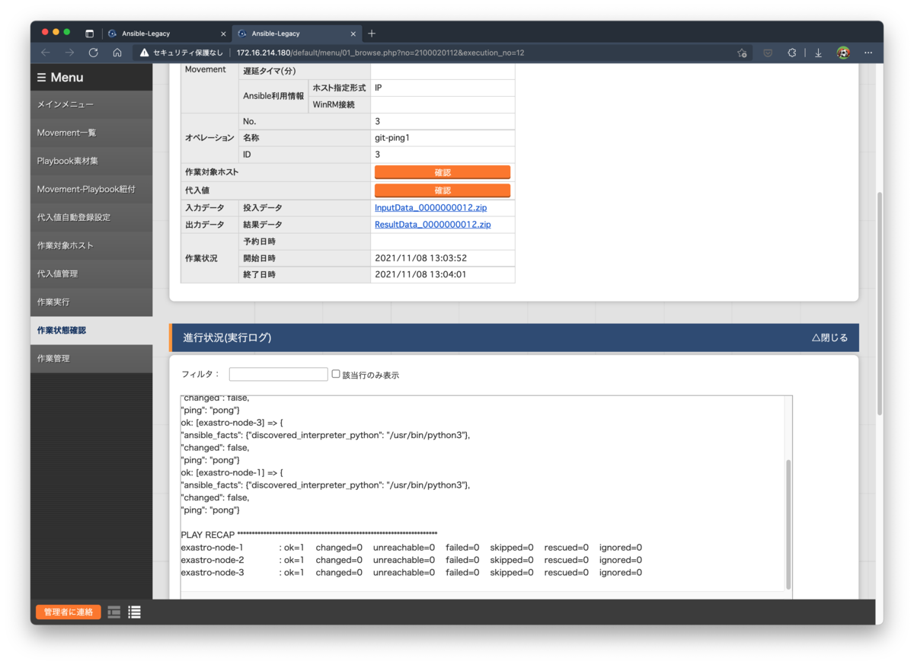Collapse 進行状況 panel with △閉じる
The width and height of the screenshot is (914, 665).
click(829, 337)
